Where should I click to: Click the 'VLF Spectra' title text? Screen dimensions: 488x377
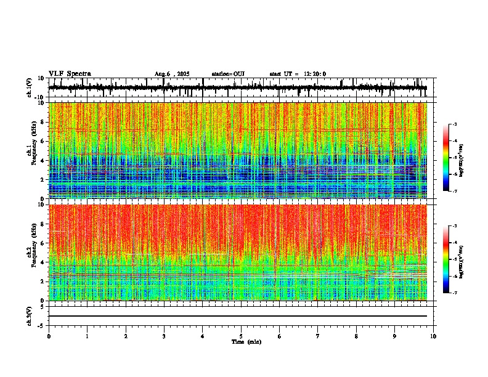[70, 73]
